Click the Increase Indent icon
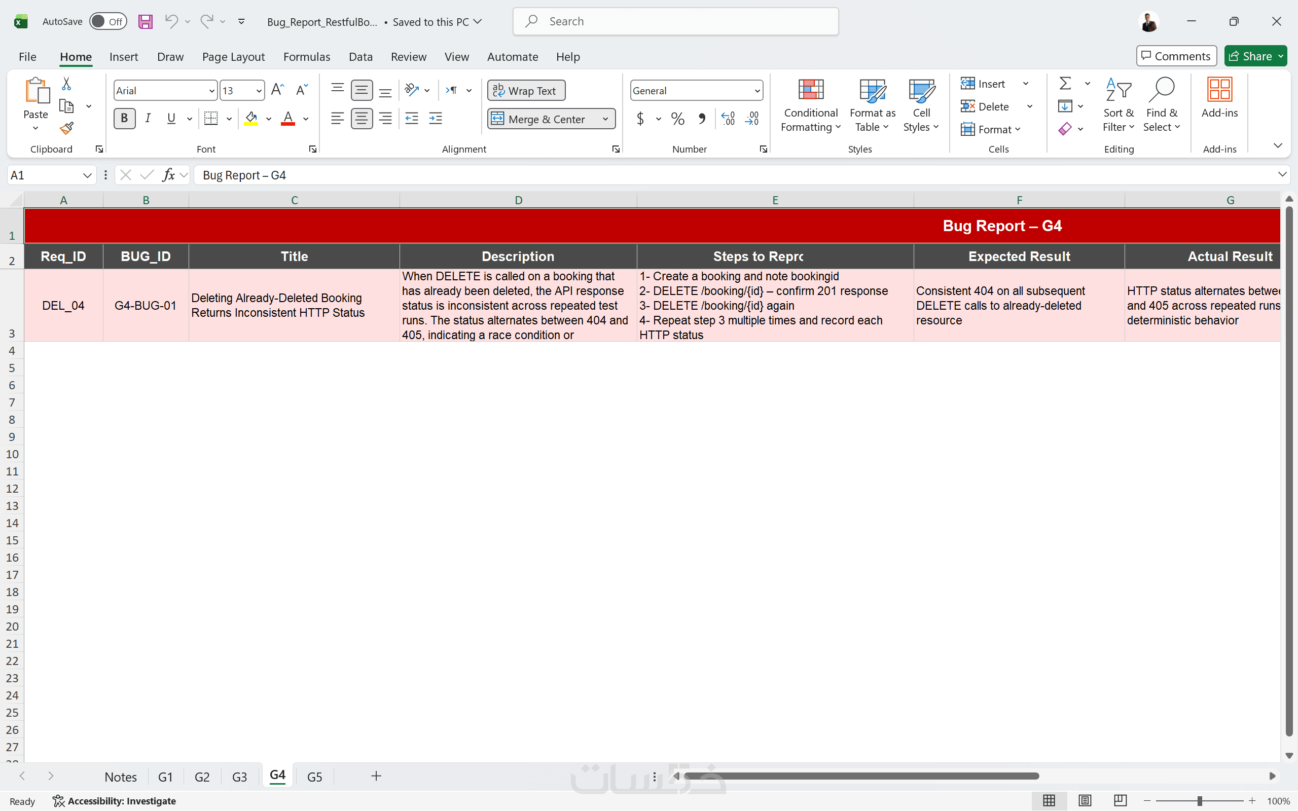The width and height of the screenshot is (1298, 811). (x=436, y=119)
